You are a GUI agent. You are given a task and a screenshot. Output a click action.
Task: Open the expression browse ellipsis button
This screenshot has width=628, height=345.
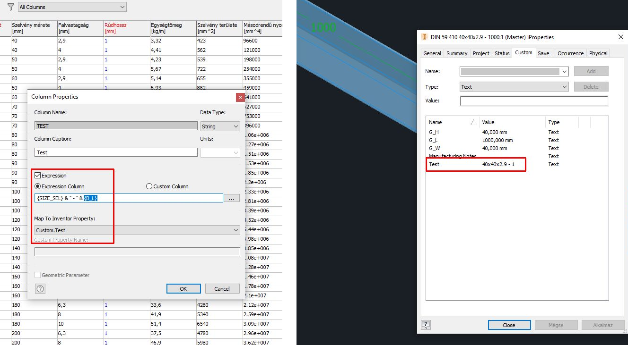(232, 198)
